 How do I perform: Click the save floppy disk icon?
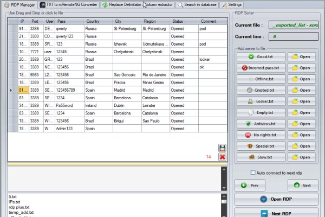[222, 148]
